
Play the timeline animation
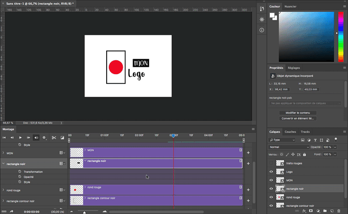(x=20, y=138)
